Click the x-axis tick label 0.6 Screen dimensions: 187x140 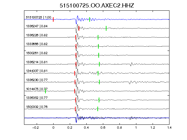103,128
